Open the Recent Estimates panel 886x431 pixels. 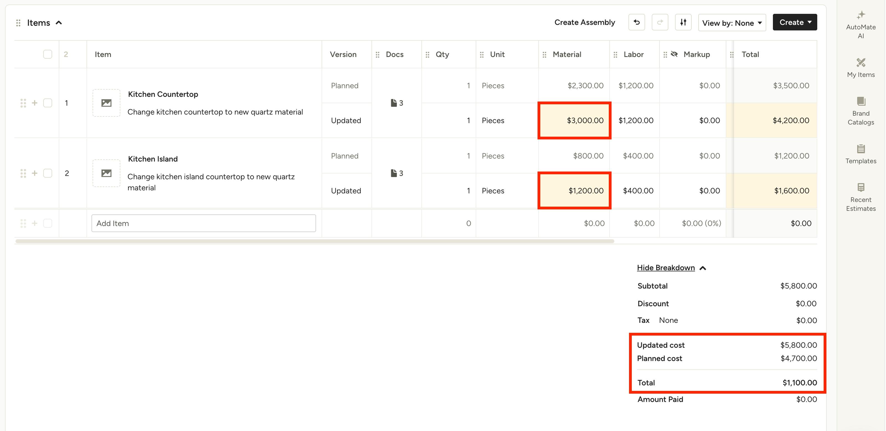(860, 197)
